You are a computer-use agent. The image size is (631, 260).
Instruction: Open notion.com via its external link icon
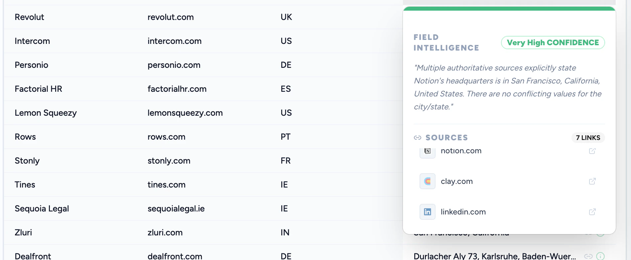tap(592, 151)
